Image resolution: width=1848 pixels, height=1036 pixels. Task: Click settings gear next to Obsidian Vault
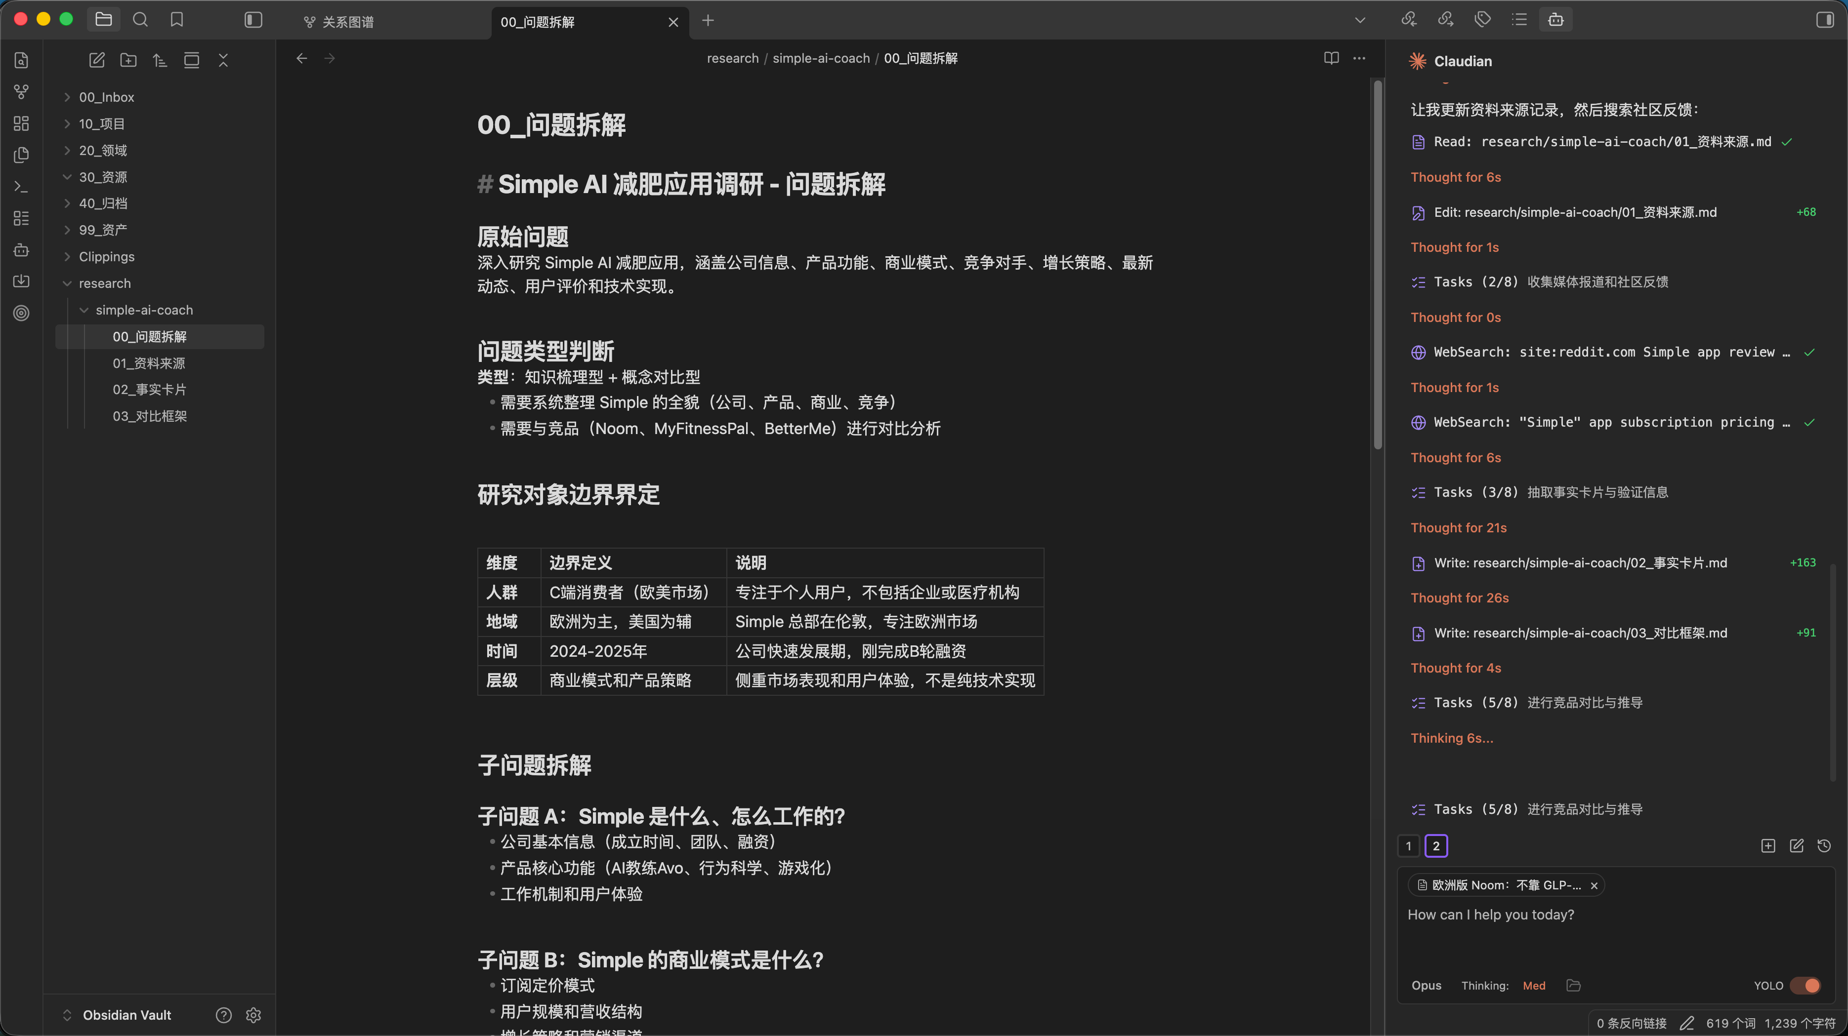(253, 1015)
